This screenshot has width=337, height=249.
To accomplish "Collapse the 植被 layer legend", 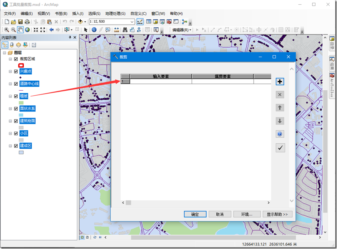I will (10, 96).
